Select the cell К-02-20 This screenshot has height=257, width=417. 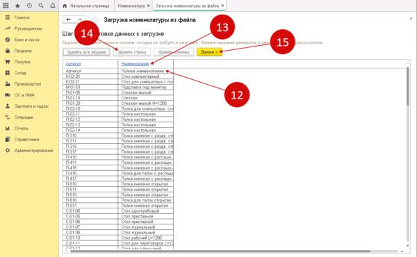click(x=90, y=76)
